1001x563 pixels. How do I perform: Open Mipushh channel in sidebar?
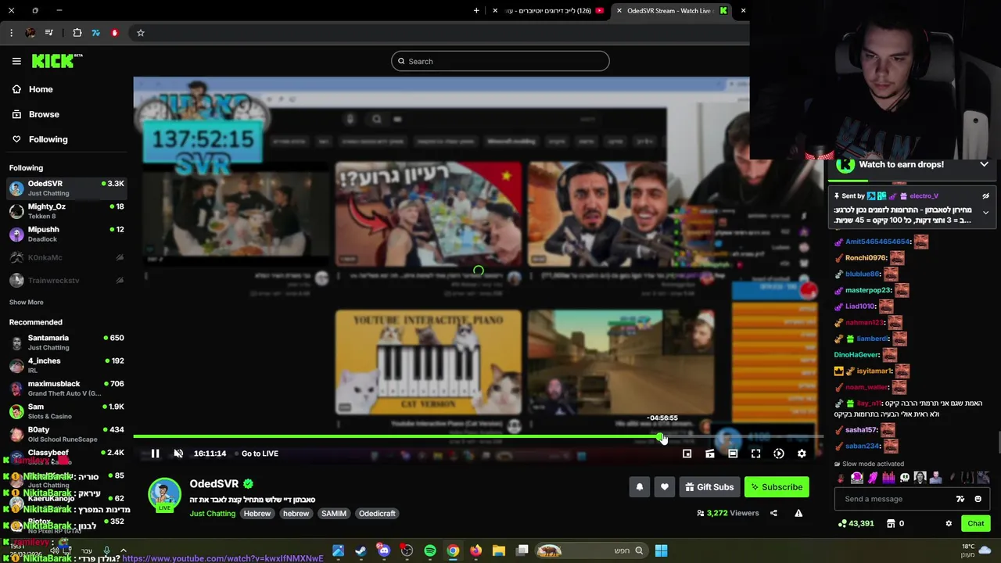[x=66, y=234]
